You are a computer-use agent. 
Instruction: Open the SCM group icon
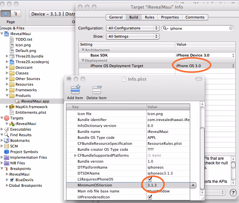point(7,146)
